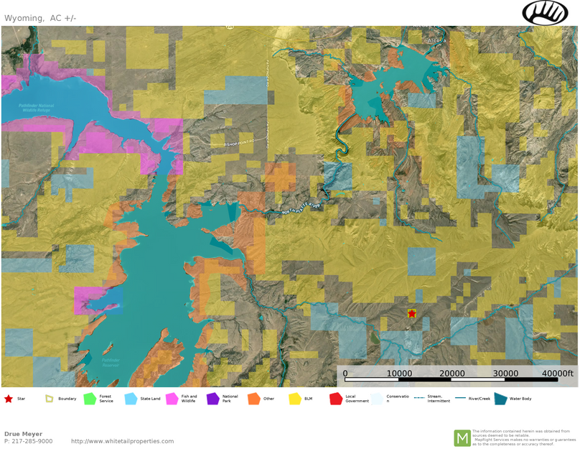Click the Drue Meyer agent name

coord(23,434)
